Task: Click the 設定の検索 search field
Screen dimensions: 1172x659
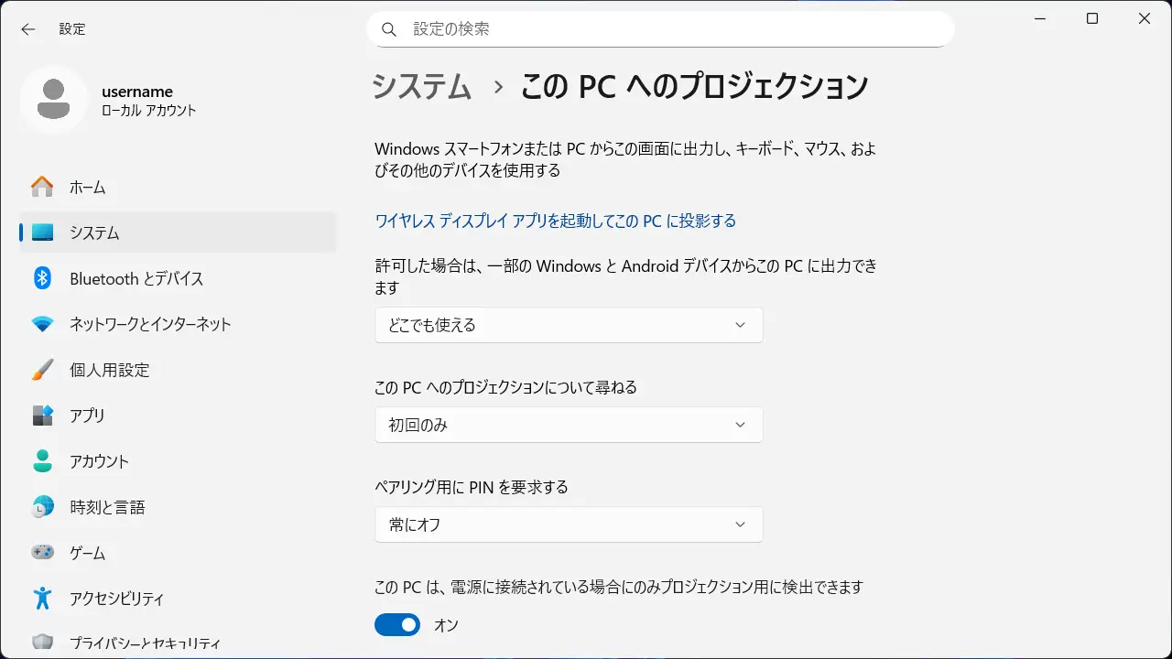Action: (659, 29)
